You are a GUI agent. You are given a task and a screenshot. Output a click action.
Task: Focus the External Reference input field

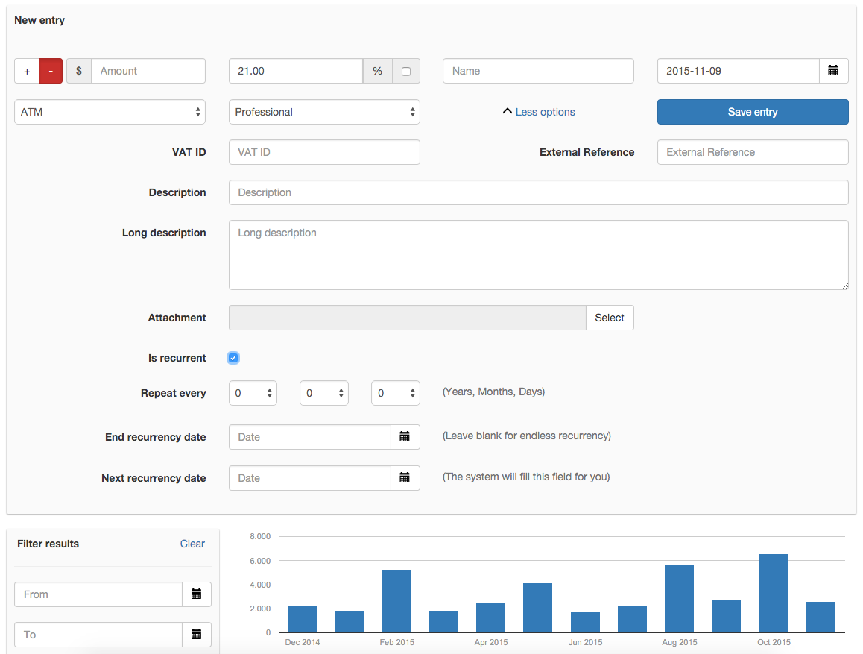click(753, 152)
